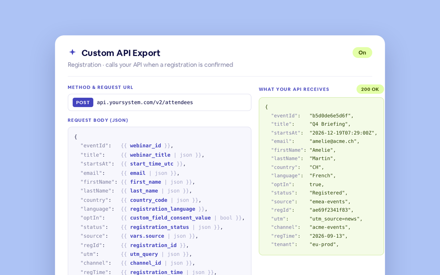Click the sparkle icon beside Custom API Export
The height and width of the screenshot is (275, 440).
point(73,52)
